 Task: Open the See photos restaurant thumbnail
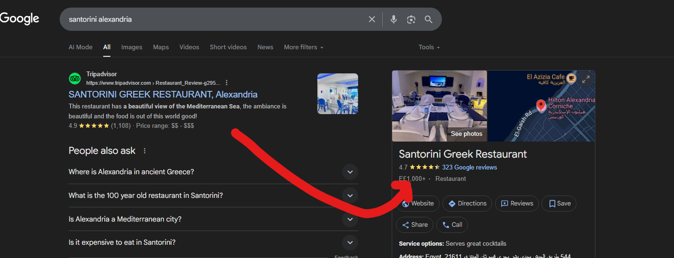(x=440, y=106)
